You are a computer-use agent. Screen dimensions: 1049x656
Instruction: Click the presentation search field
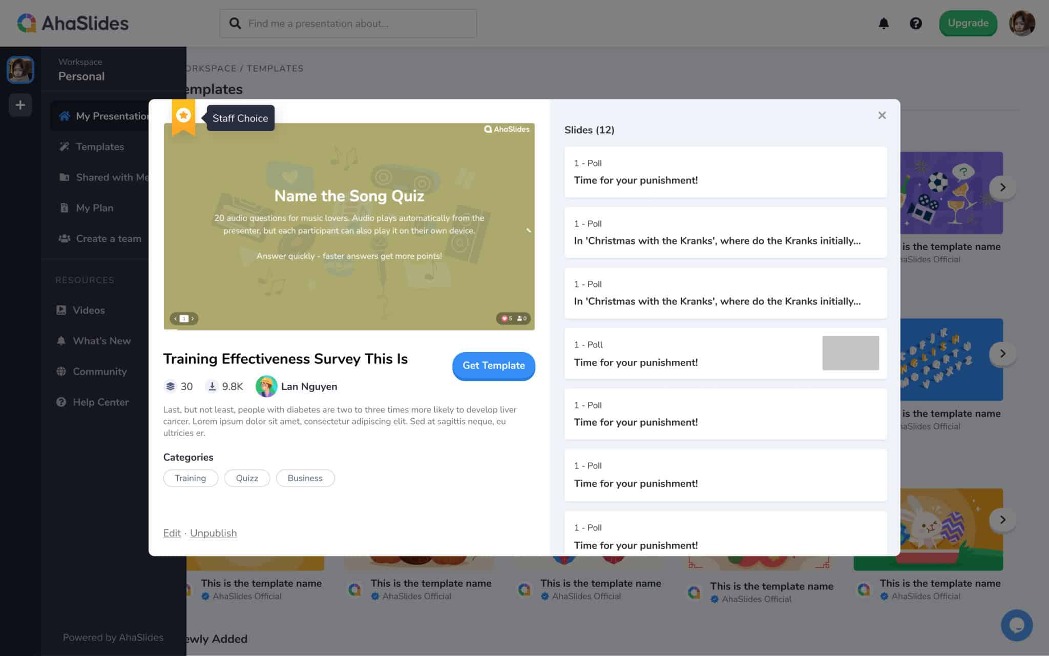(x=348, y=23)
